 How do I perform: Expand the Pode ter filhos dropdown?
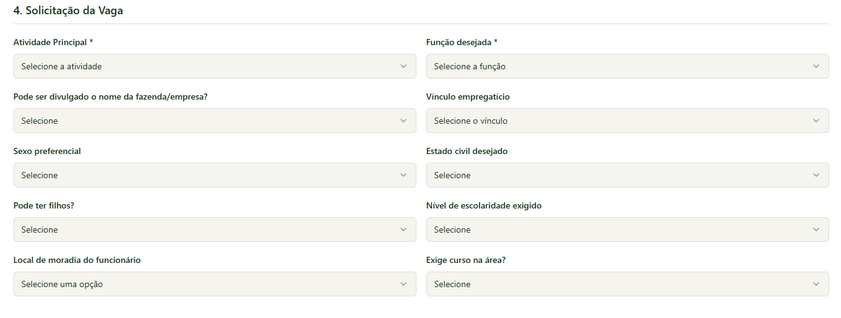[x=215, y=230]
